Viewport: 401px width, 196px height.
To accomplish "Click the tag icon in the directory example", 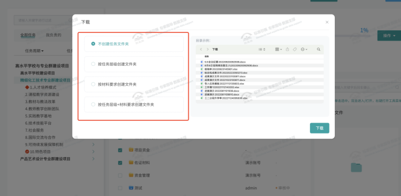I will [295, 49].
